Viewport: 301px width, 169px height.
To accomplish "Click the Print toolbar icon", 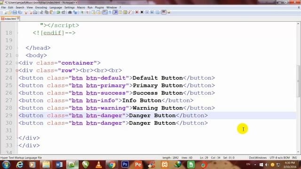I will 35,13.
